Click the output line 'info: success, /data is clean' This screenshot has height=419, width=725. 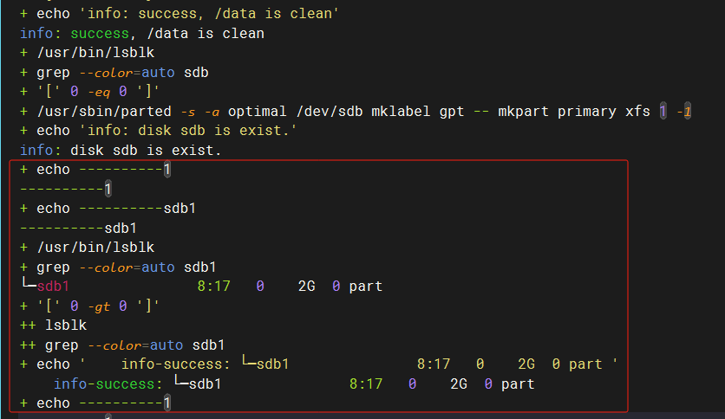(x=142, y=34)
